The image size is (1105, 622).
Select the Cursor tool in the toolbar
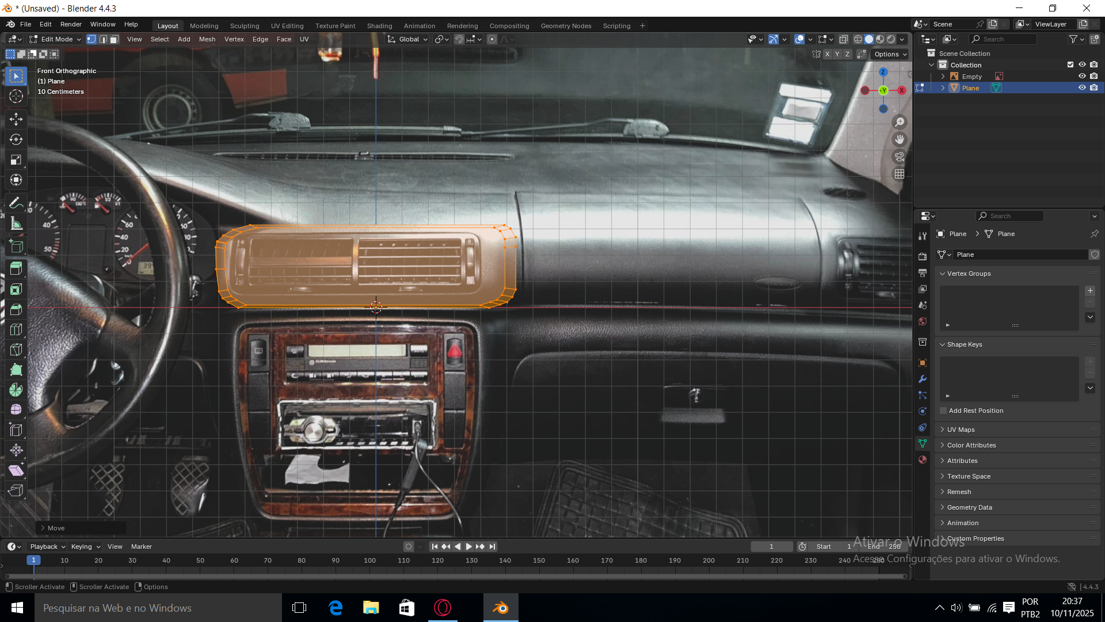(x=16, y=97)
